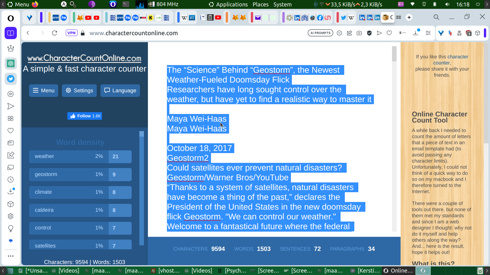Open a new tab with the plus button
The image size is (490, 275).
[x=409, y=17]
